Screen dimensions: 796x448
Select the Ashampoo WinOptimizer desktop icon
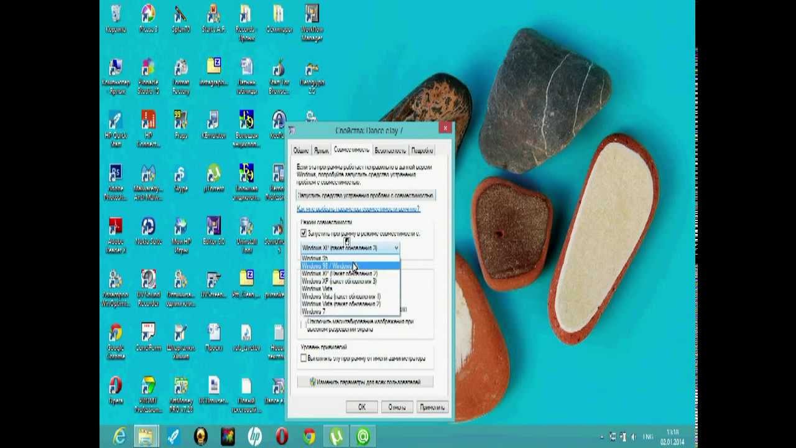click(x=116, y=289)
